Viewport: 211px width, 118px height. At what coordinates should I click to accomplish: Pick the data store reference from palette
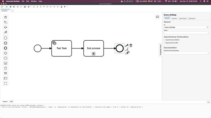tap(5, 73)
